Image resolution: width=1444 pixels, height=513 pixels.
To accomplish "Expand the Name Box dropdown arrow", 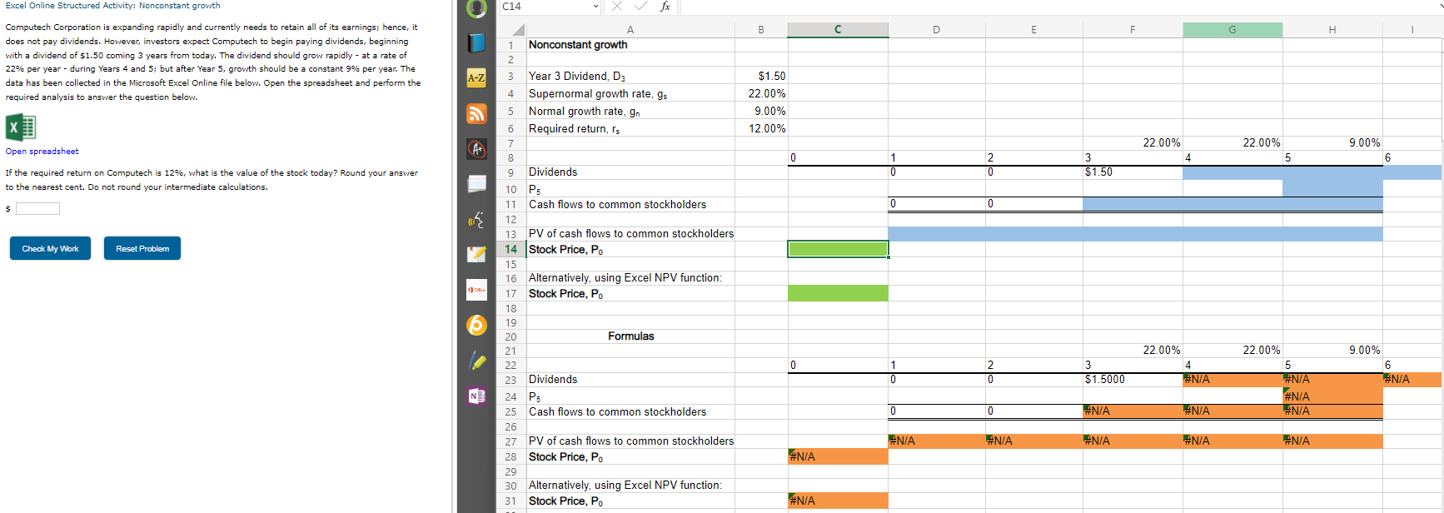I will (x=595, y=7).
